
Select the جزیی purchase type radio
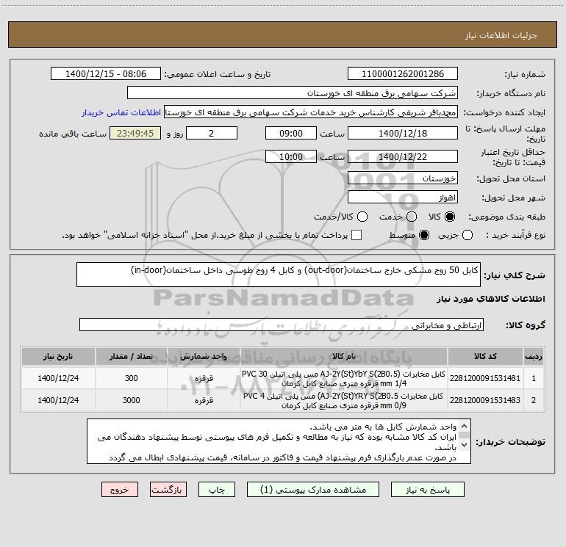pyautogui.click(x=468, y=235)
